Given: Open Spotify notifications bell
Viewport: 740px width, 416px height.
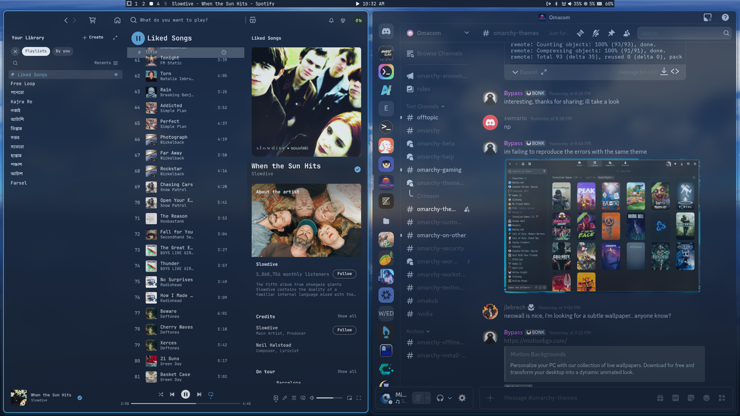Looking at the screenshot, I should [331, 20].
